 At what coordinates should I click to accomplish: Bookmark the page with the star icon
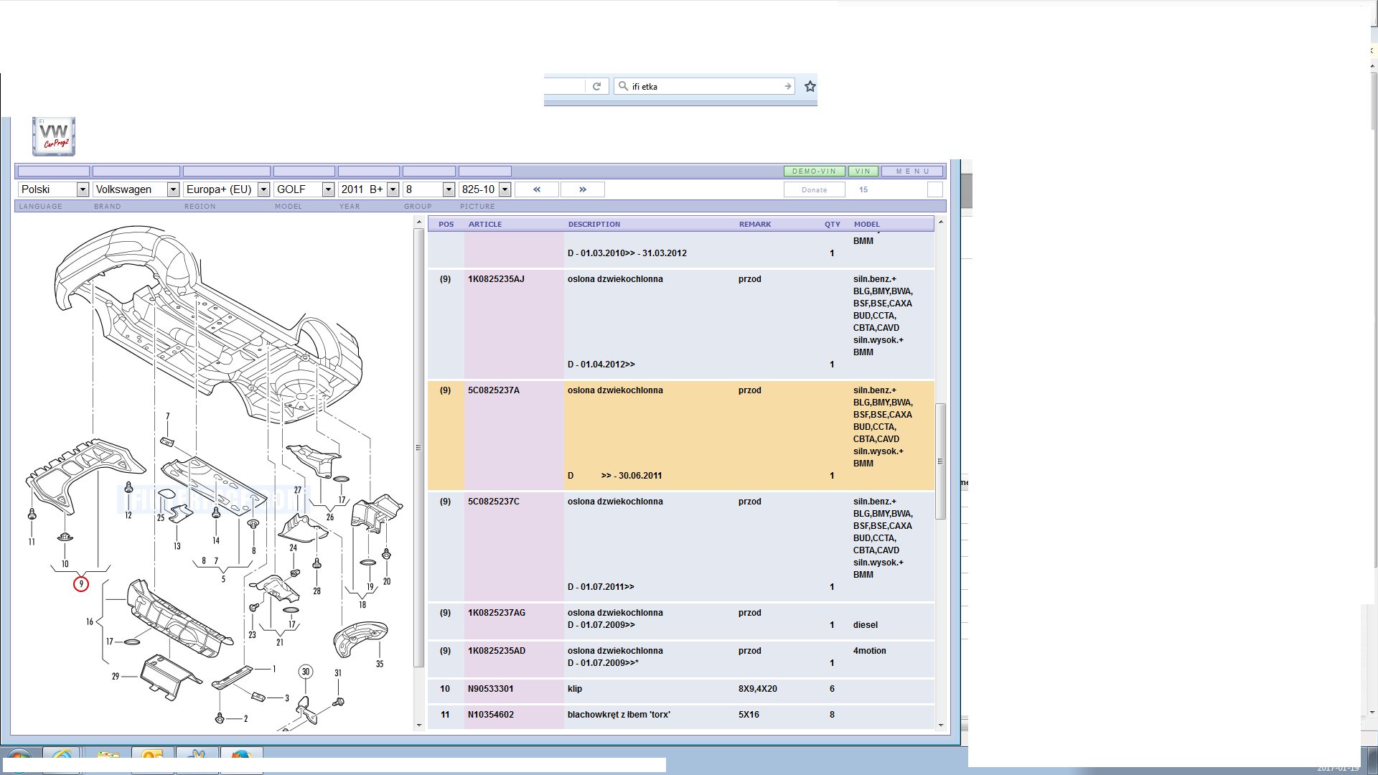point(810,86)
